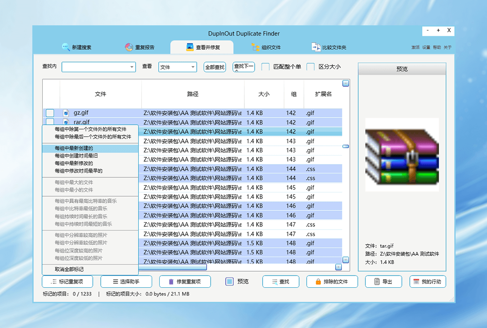487x328 pixels.
Task: Click the clipboard icon on 导出
Action: click(x=377, y=282)
